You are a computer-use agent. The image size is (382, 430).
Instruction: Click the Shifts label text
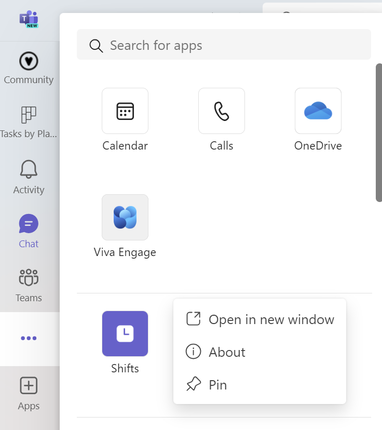pyautogui.click(x=125, y=368)
